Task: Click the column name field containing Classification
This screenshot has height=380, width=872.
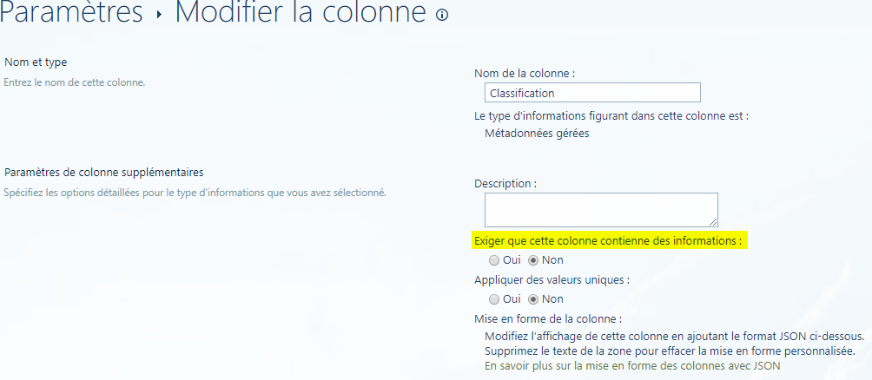Action: [592, 93]
